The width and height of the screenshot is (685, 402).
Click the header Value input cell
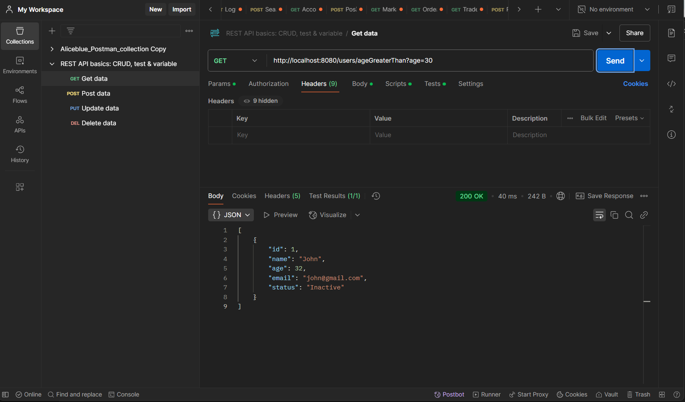click(439, 135)
